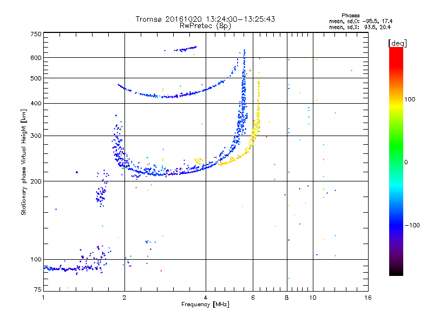This screenshot has height=324, width=433.
Task: Click the colorbar tick label '-100'
Action: pos(412,225)
